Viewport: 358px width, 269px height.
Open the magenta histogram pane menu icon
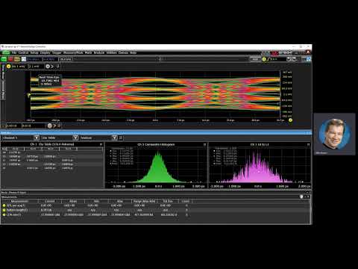pyautogui.click(x=308, y=144)
